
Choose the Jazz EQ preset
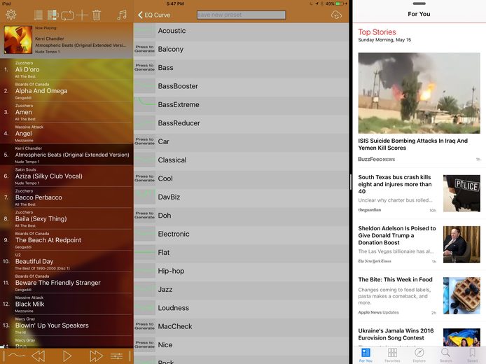(241, 289)
